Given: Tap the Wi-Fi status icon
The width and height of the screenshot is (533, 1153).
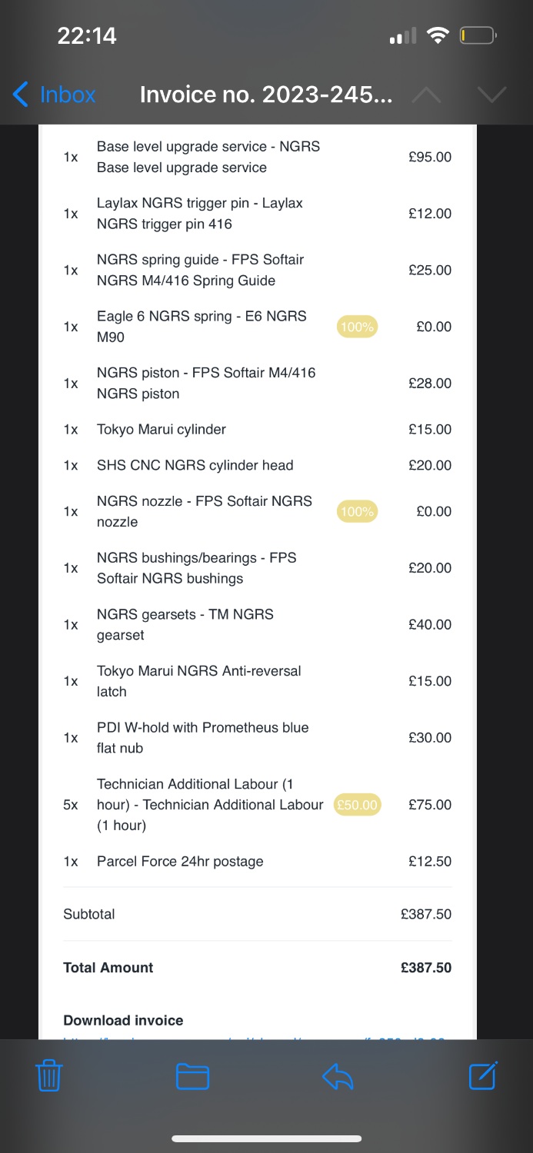Looking at the screenshot, I should coord(438,35).
